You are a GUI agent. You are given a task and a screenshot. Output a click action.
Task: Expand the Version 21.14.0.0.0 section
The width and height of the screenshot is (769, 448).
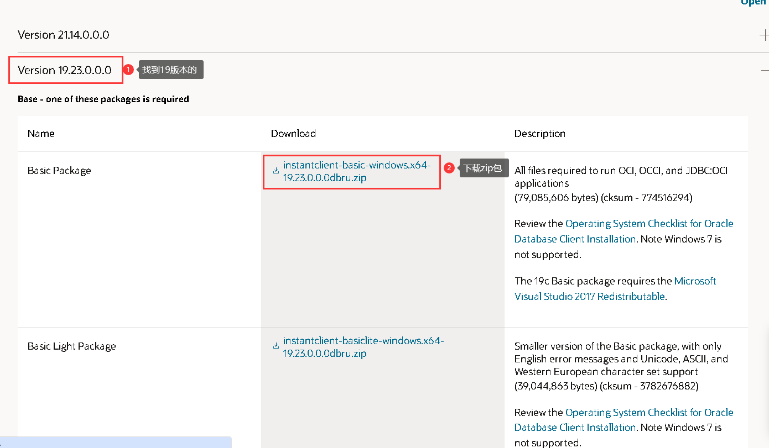tap(64, 35)
